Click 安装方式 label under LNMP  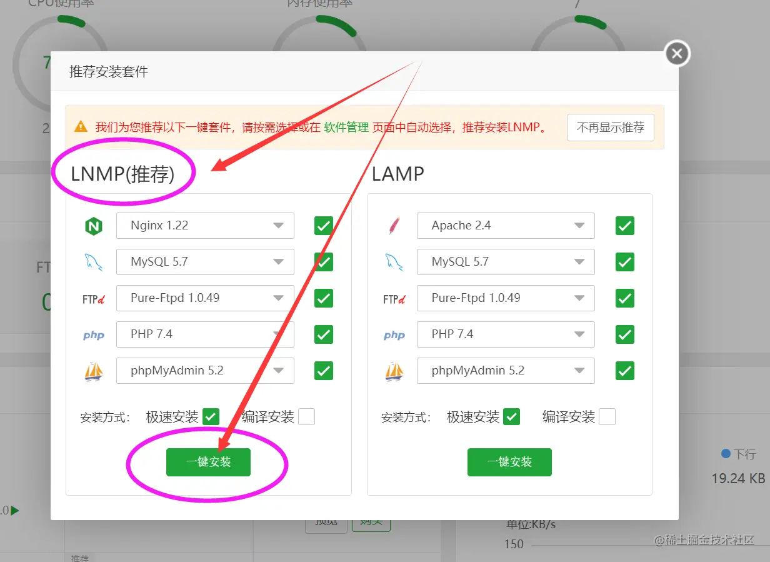point(105,418)
